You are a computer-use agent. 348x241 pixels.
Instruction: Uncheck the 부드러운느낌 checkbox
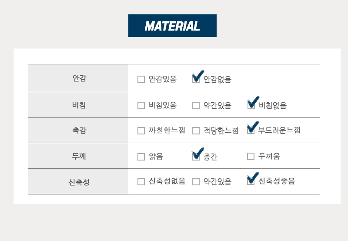251,130
